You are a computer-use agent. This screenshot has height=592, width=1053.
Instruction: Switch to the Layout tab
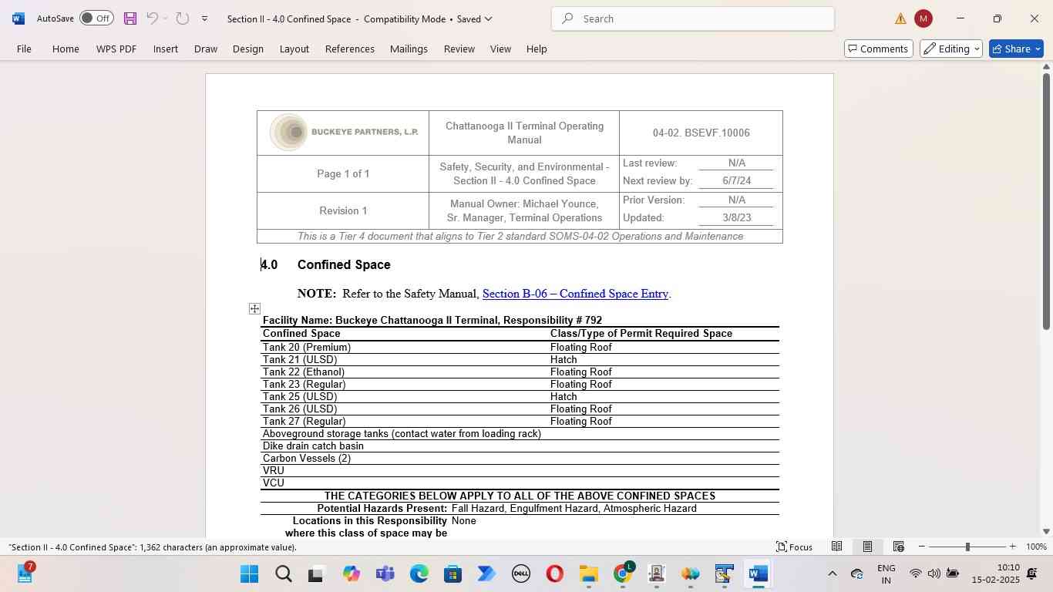pyautogui.click(x=294, y=49)
